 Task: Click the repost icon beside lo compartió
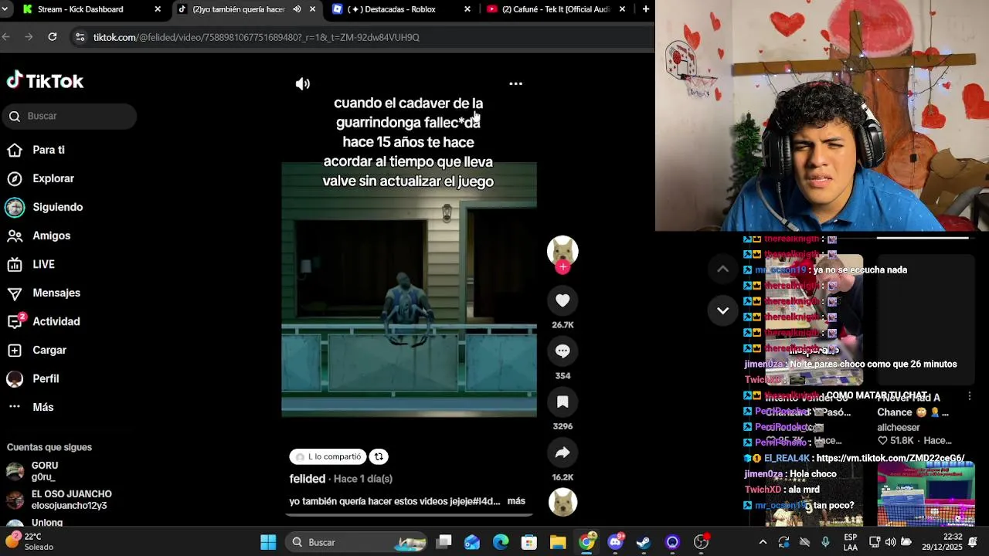coord(379,456)
